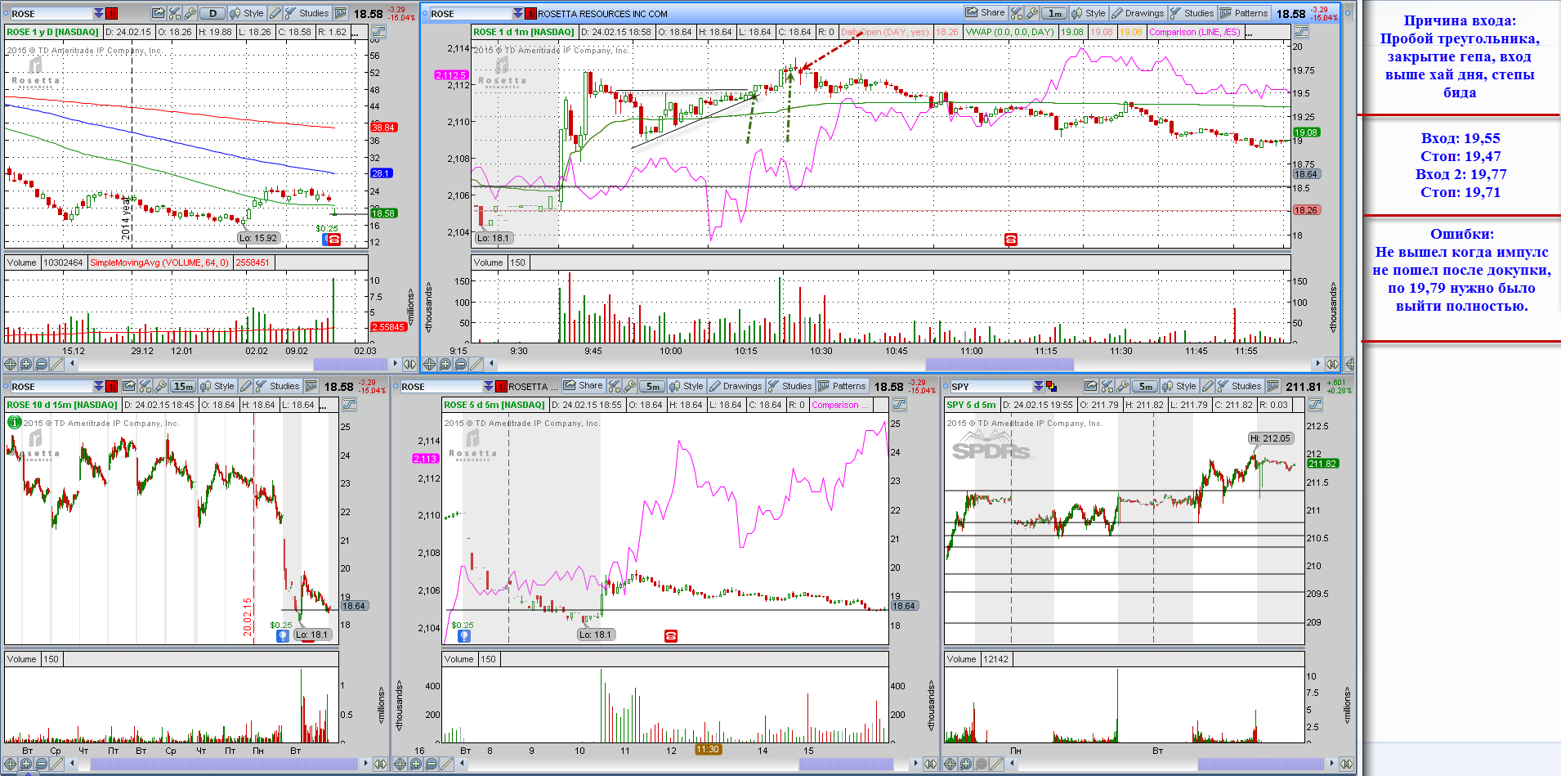Click drawings pencil icon on 15m chart toolbar

pyautogui.click(x=245, y=386)
